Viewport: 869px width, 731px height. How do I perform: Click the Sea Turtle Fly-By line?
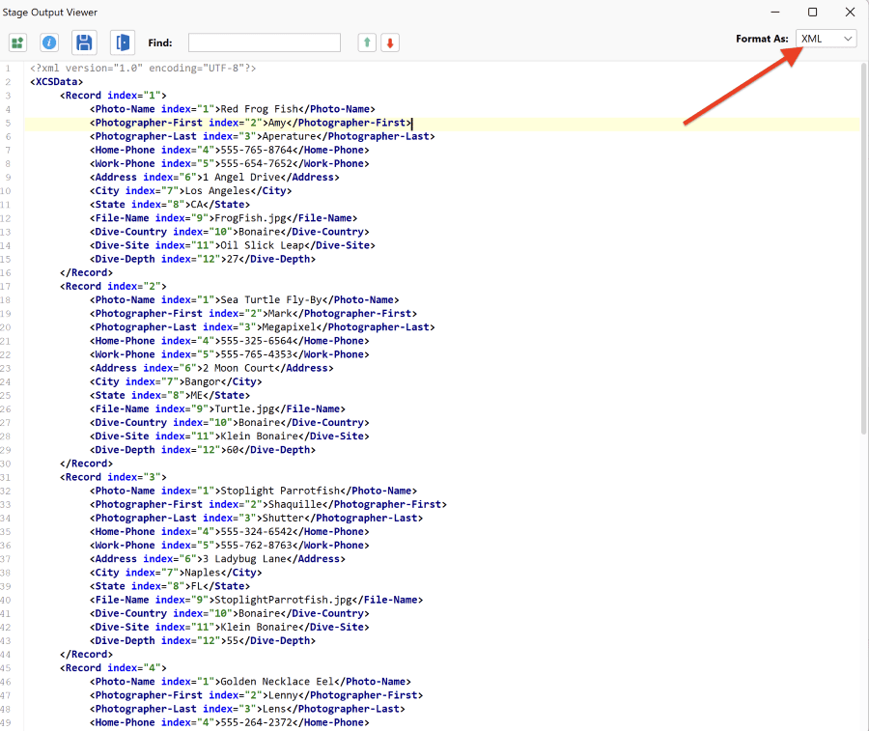[x=244, y=299]
